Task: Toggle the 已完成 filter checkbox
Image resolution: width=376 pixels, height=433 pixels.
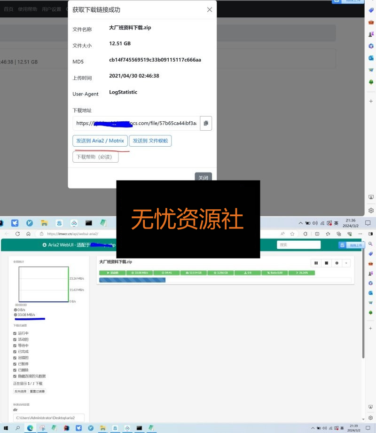Action: coord(15,352)
